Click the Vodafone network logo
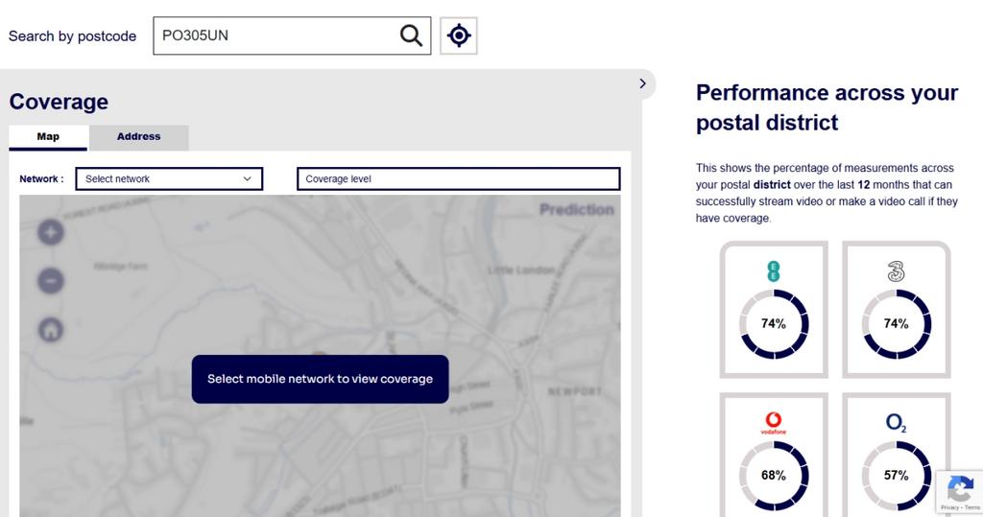Image resolution: width=983 pixels, height=517 pixels. coord(774,423)
